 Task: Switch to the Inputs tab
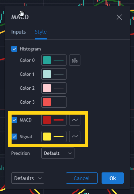click(19, 32)
